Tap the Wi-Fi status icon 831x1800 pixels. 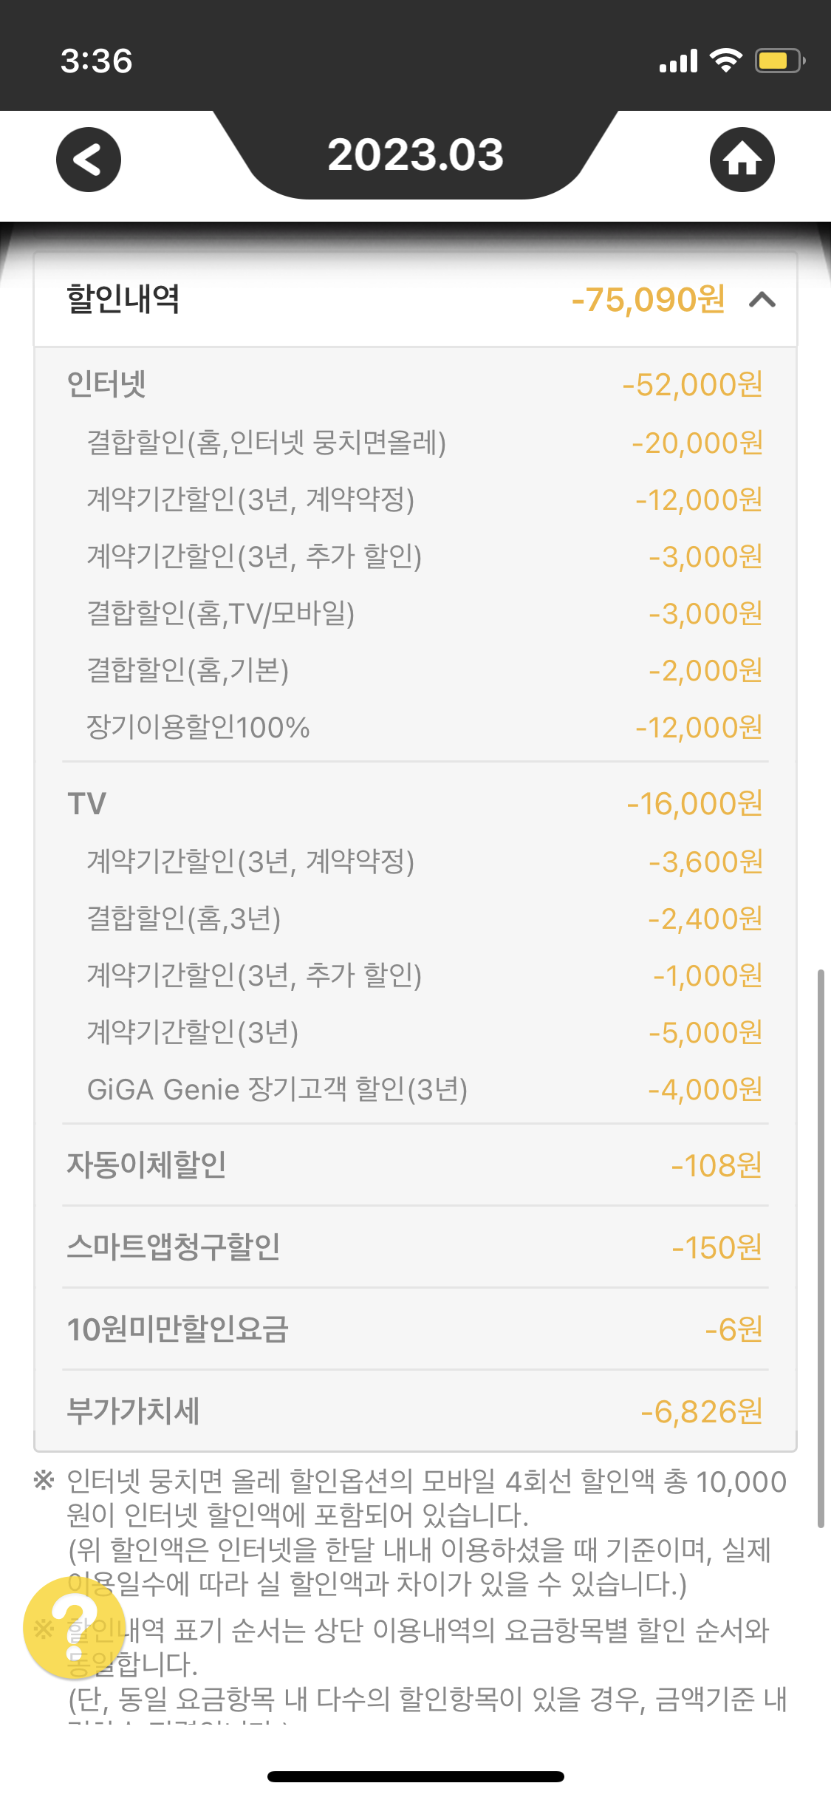[x=725, y=61]
